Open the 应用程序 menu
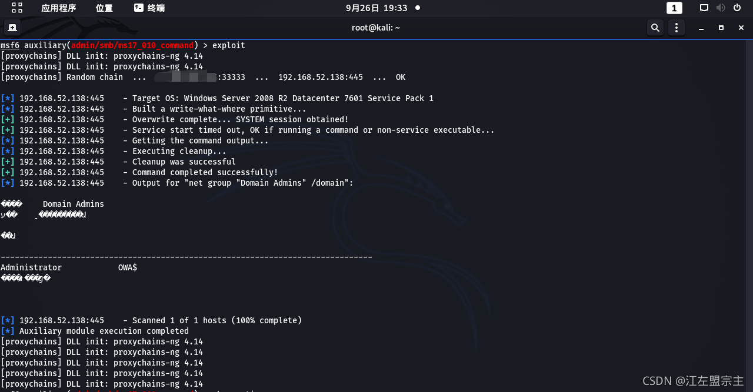Screen dimensions: 753x392 coord(59,8)
